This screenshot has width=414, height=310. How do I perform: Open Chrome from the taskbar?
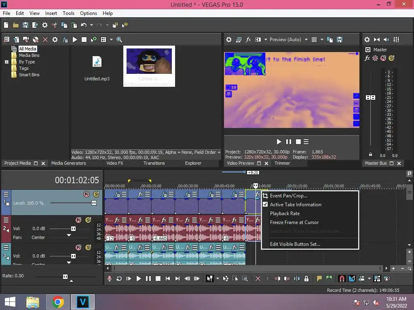pos(57,302)
